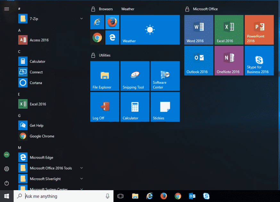
Task: Open Access 2016 from app list
Action: click(51, 40)
